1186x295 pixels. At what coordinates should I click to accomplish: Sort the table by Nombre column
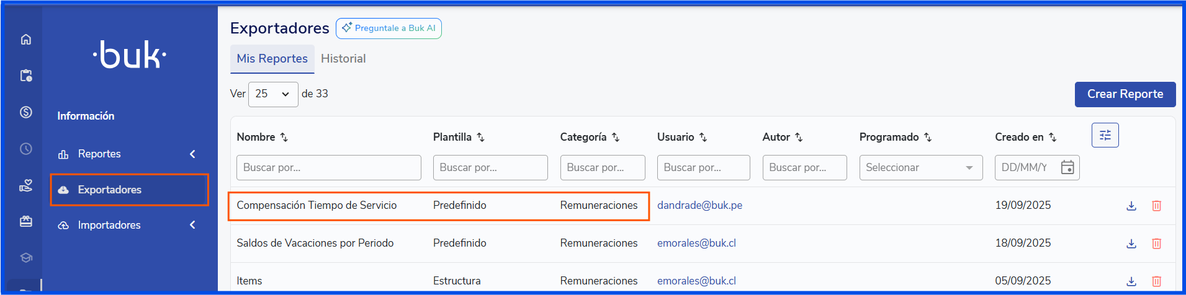(x=284, y=137)
